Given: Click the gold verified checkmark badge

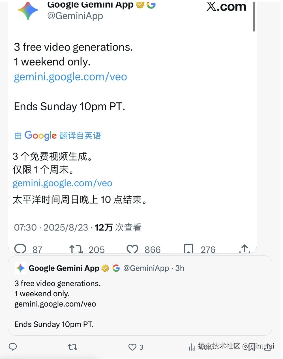Looking at the screenshot, I should 140,5.
